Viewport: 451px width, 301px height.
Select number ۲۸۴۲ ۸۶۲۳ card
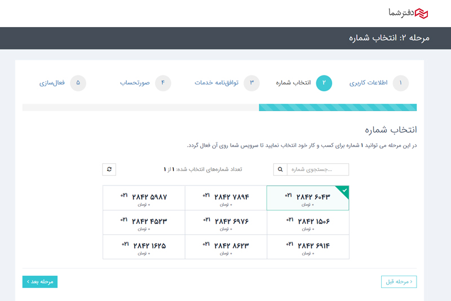226,247
